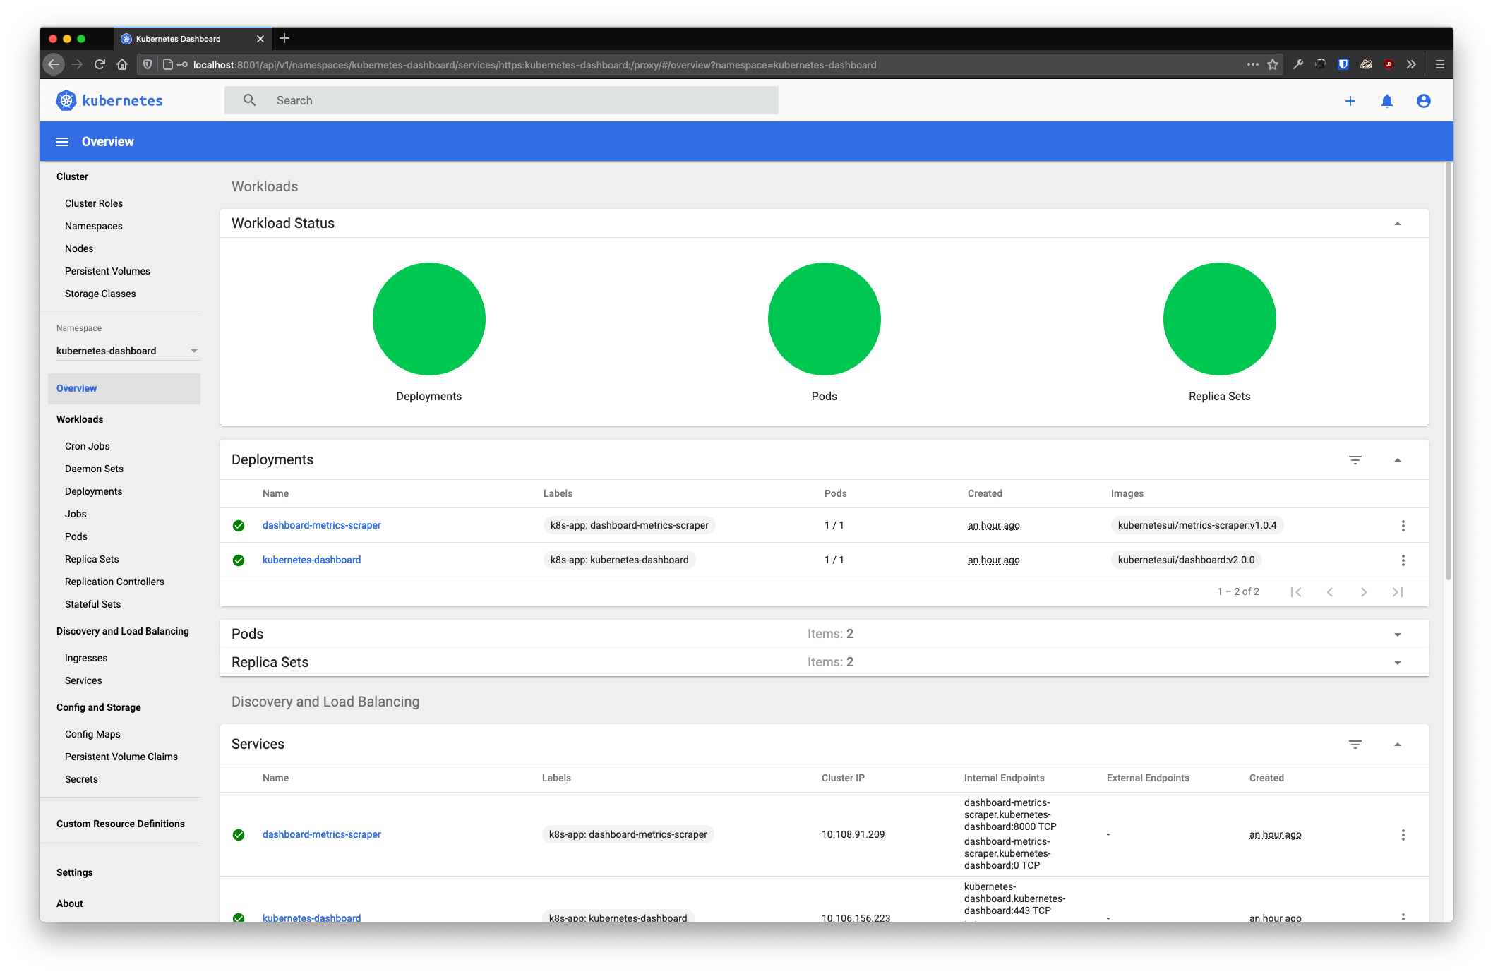Open Daemon Sets in sidebar
The image size is (1493, 974).
pos(94,469)
